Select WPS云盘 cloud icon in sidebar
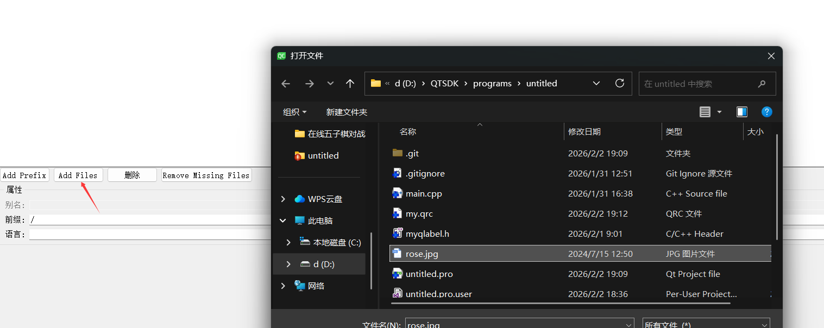This screenshot has width=824, height=328. [299, 199]
